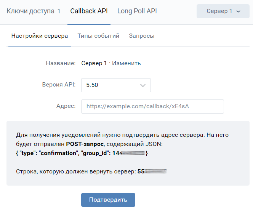253x210 pixels.
Task: Click the Версия API field label
Action: coord(59,85)
